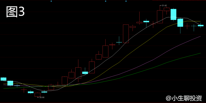The image size is (206, 103).
Task: Click the rightmost blue diamond marker
Action: pyautogui.click(x=126, y=1)
